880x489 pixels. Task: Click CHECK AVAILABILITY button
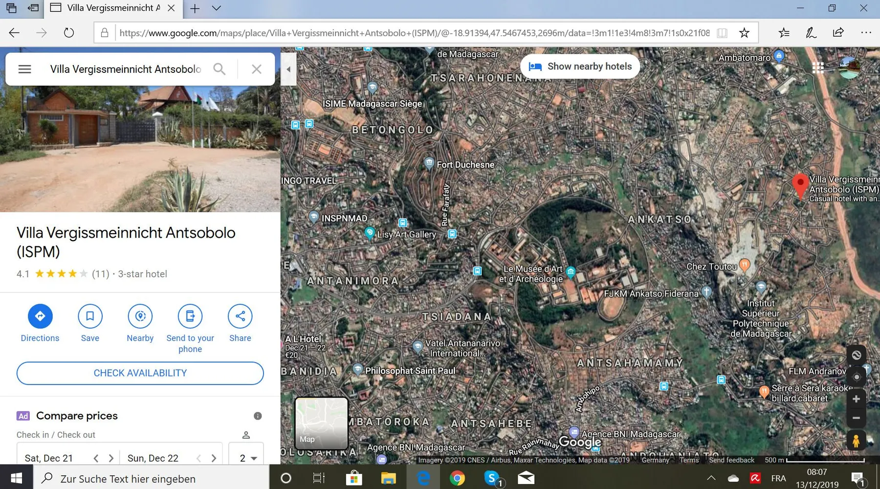[140, 373]
